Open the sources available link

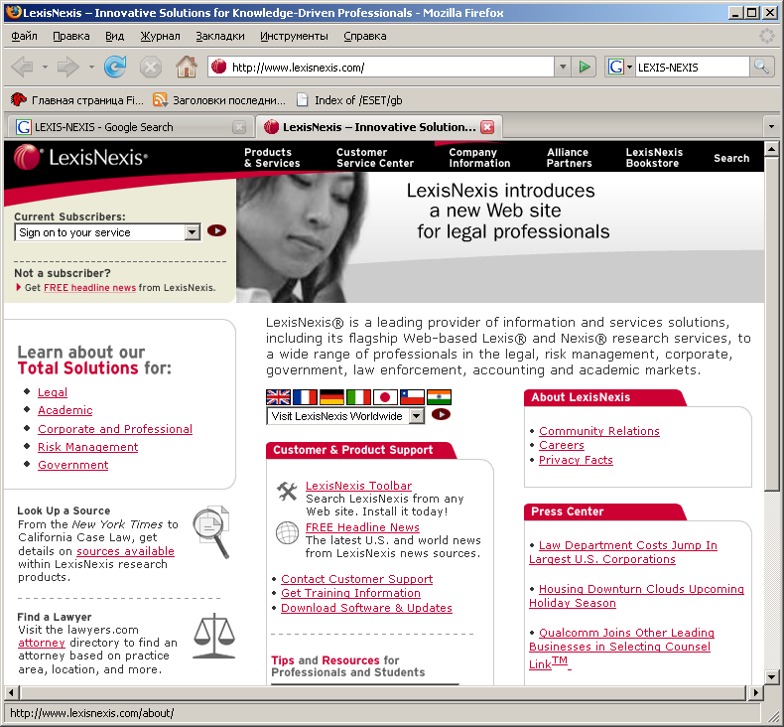(125, 551)
